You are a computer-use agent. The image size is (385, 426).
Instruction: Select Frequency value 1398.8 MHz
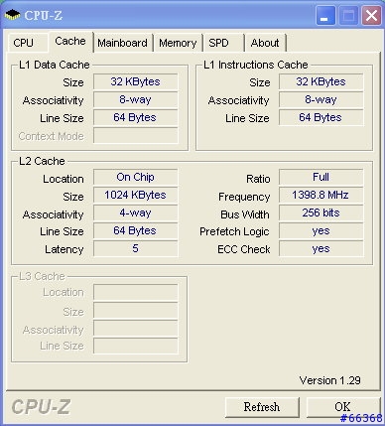321,195
